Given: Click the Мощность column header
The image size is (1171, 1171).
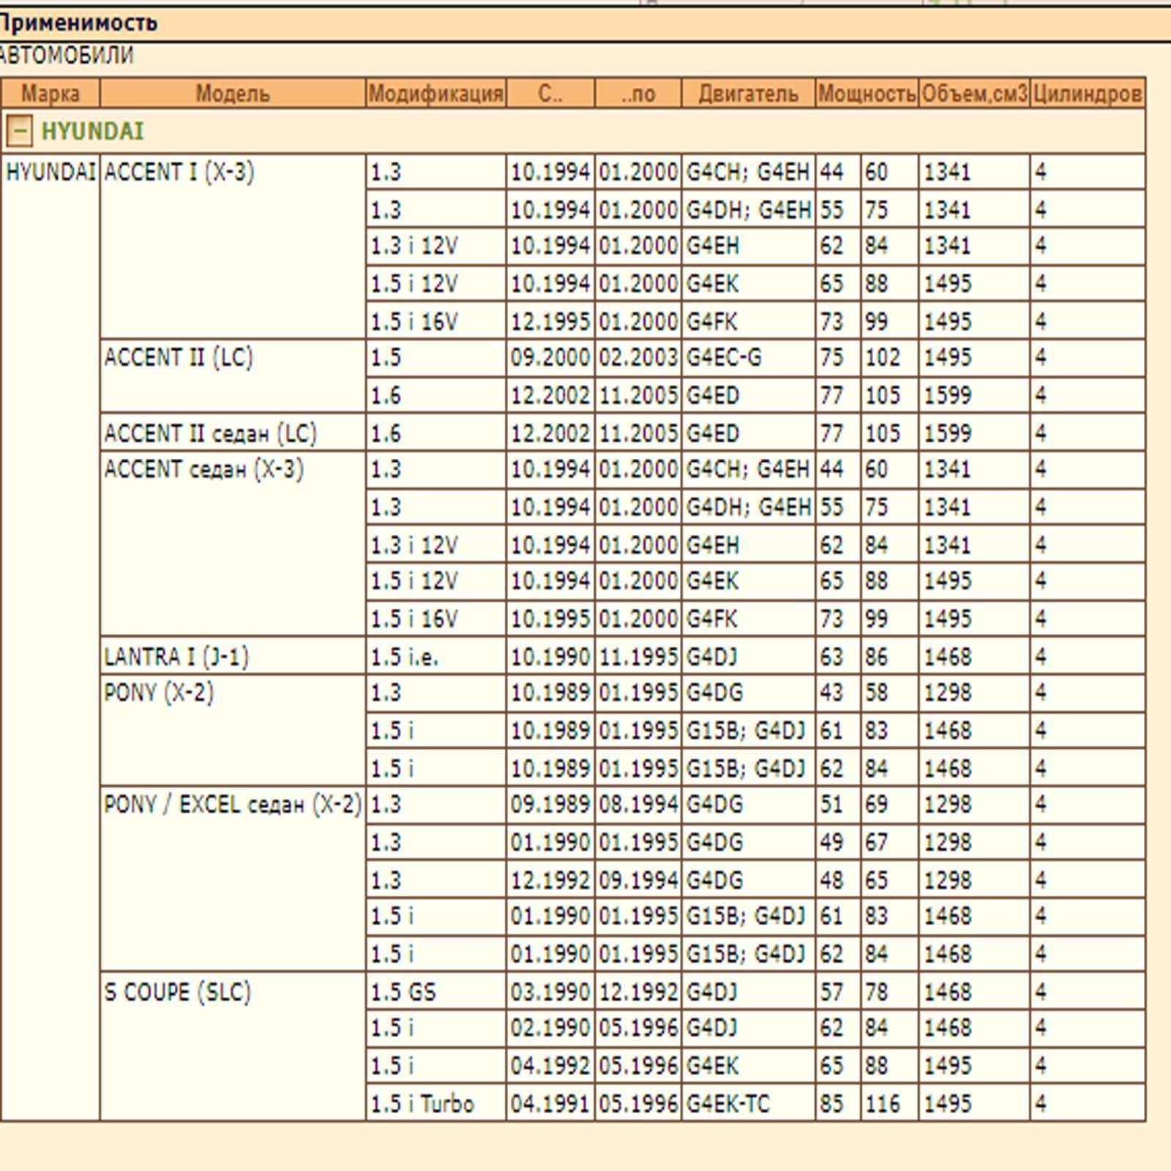Looking at the screenshot, I should (x=867, y=94).
